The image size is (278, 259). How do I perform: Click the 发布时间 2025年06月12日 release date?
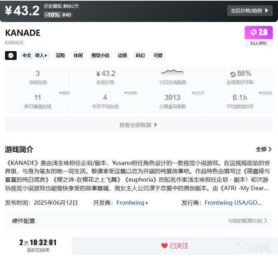pyautogui.click(x=41, y=203)
